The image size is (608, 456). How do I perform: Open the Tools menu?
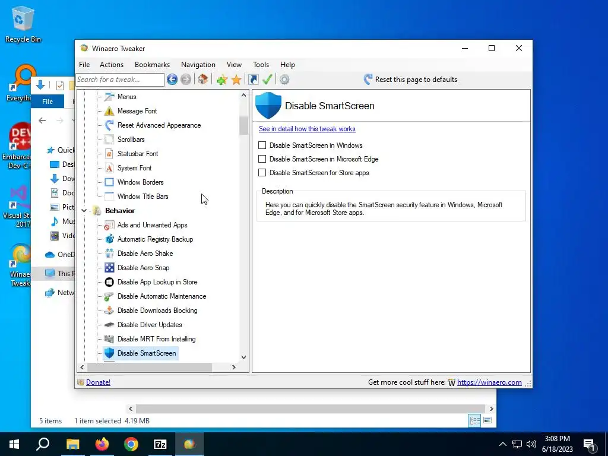point(261,64)
